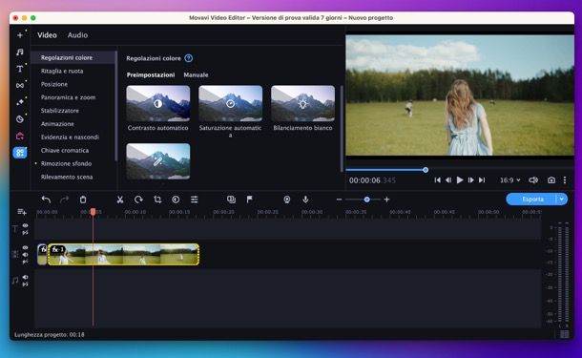Open the Import files plus icon
The image size is (582, 358).
[x=20, y=35]
